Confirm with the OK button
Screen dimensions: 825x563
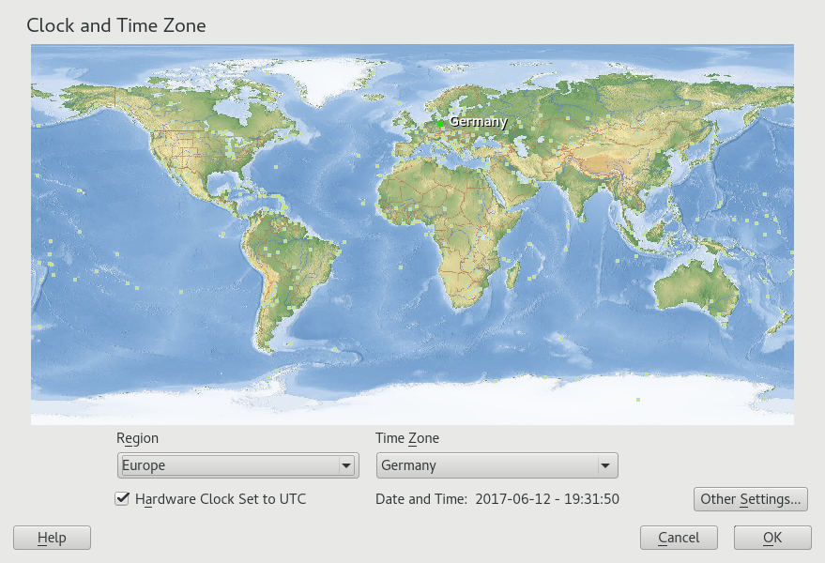coord(772,538)
